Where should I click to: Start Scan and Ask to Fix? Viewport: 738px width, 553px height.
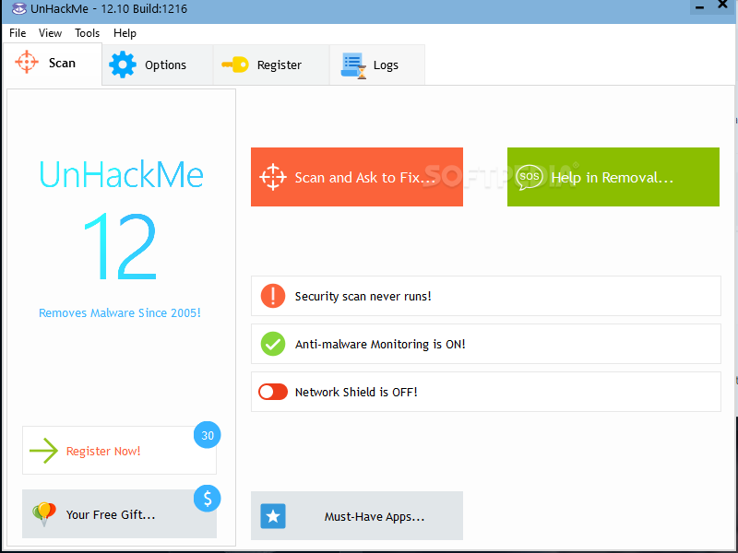click(357, 177)
